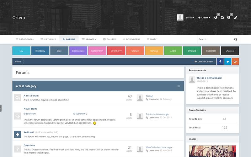Open the Redirect! forum link
The image size is (251, 157).
click(29, 132)
